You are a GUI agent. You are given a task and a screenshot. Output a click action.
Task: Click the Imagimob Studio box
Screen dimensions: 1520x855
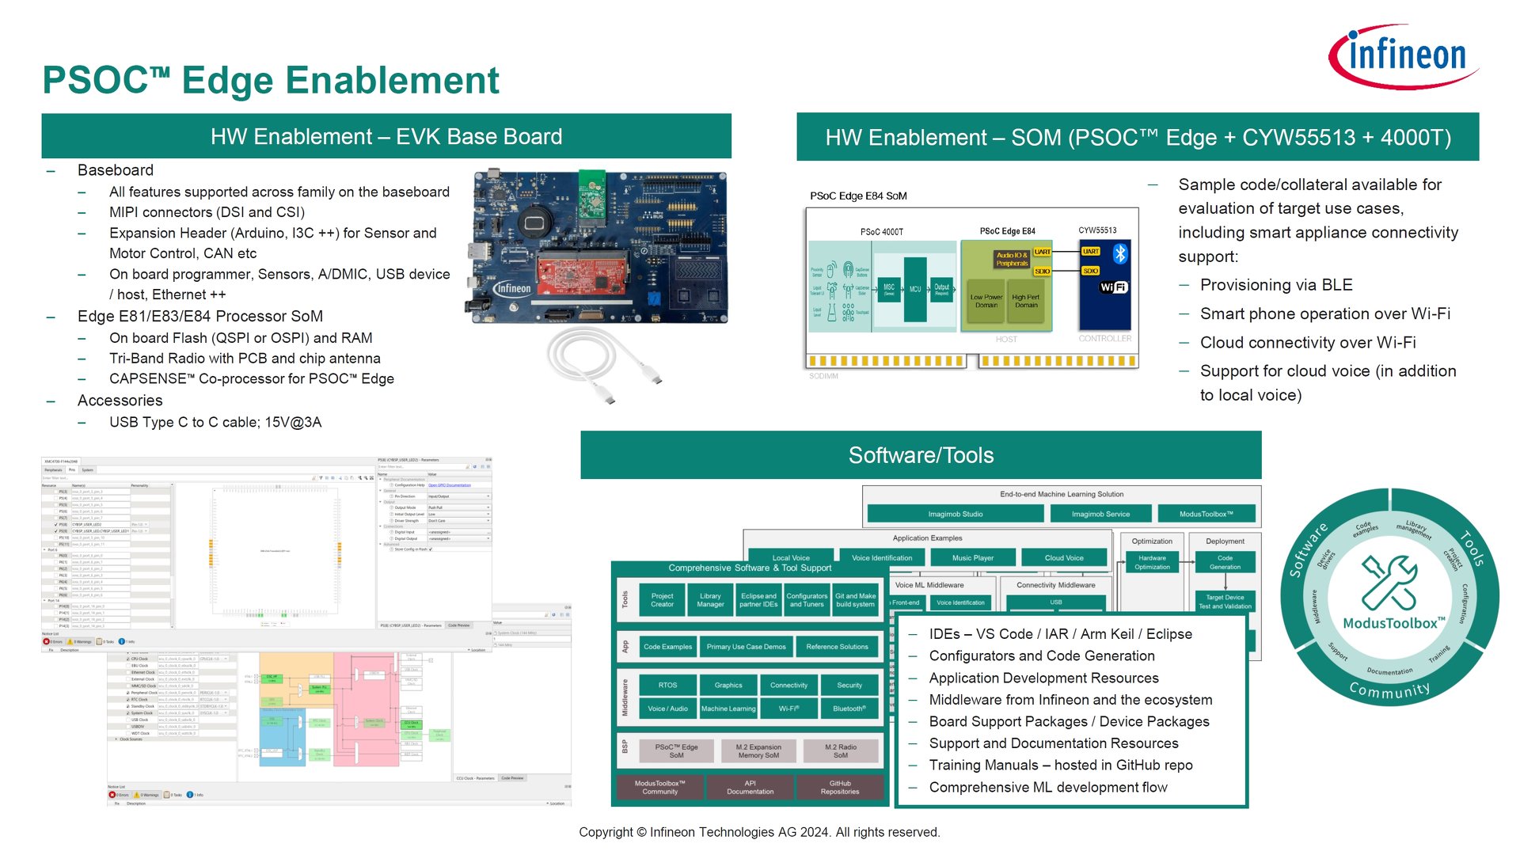coord(955,514)
